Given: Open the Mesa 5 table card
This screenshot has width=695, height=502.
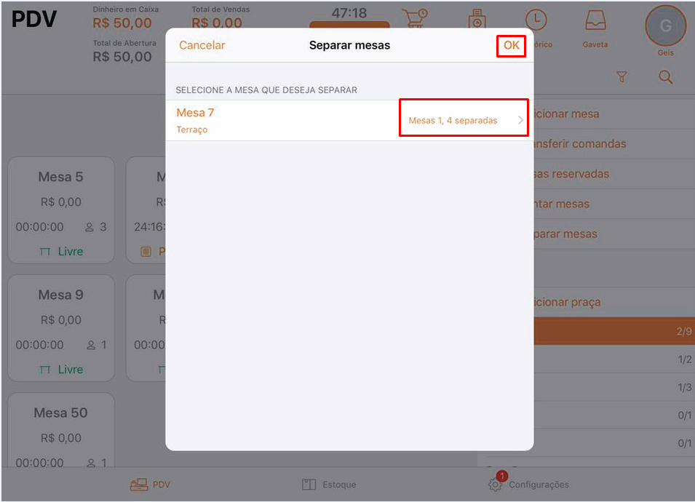Looking at the screenshot, I should [61, 210].
